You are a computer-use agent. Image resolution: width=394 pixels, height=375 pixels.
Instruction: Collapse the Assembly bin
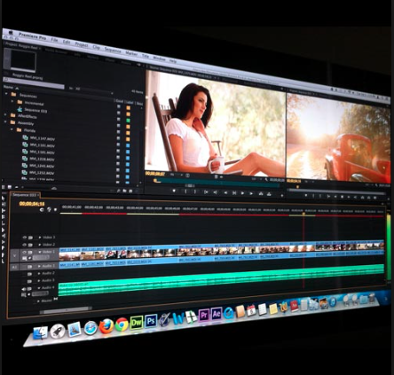click(x=5, y=121)
